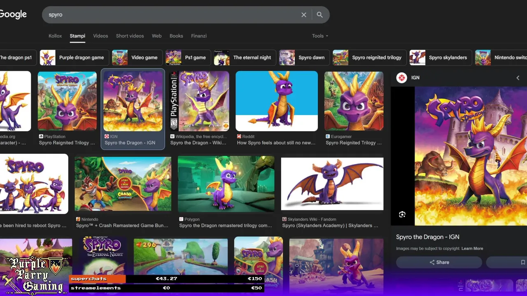The width and height of the screenshot is (527, 296).
Task: Click the Google Lens icon on preview image
Action: tap(402, 214)
